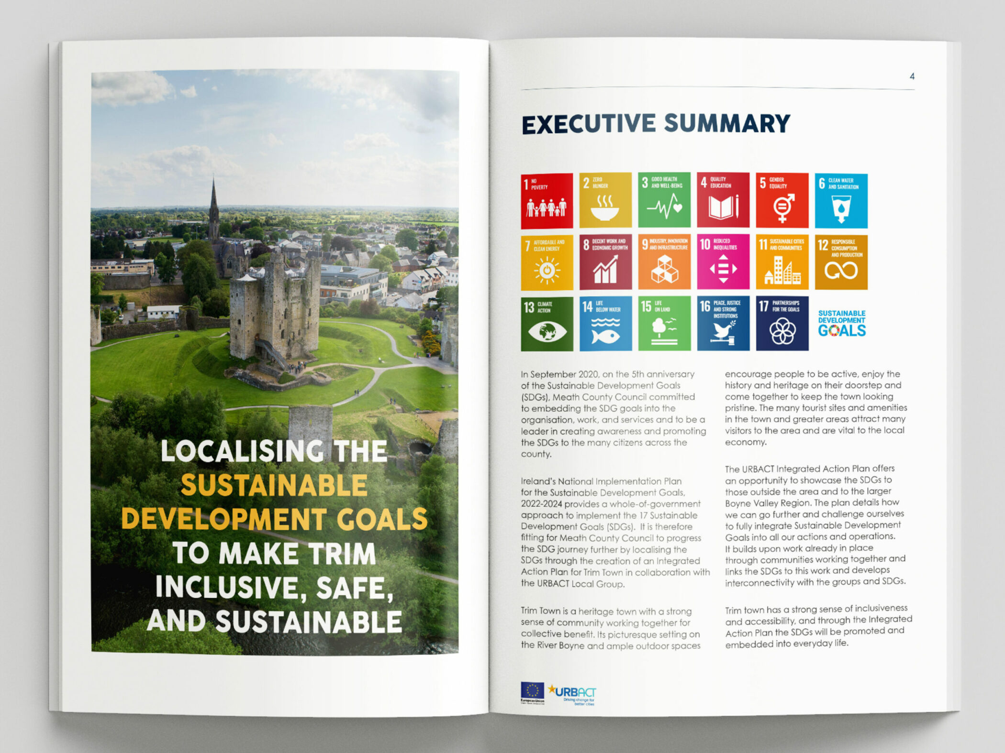Click Partnerships for the Goals icon

coord(782,323)
